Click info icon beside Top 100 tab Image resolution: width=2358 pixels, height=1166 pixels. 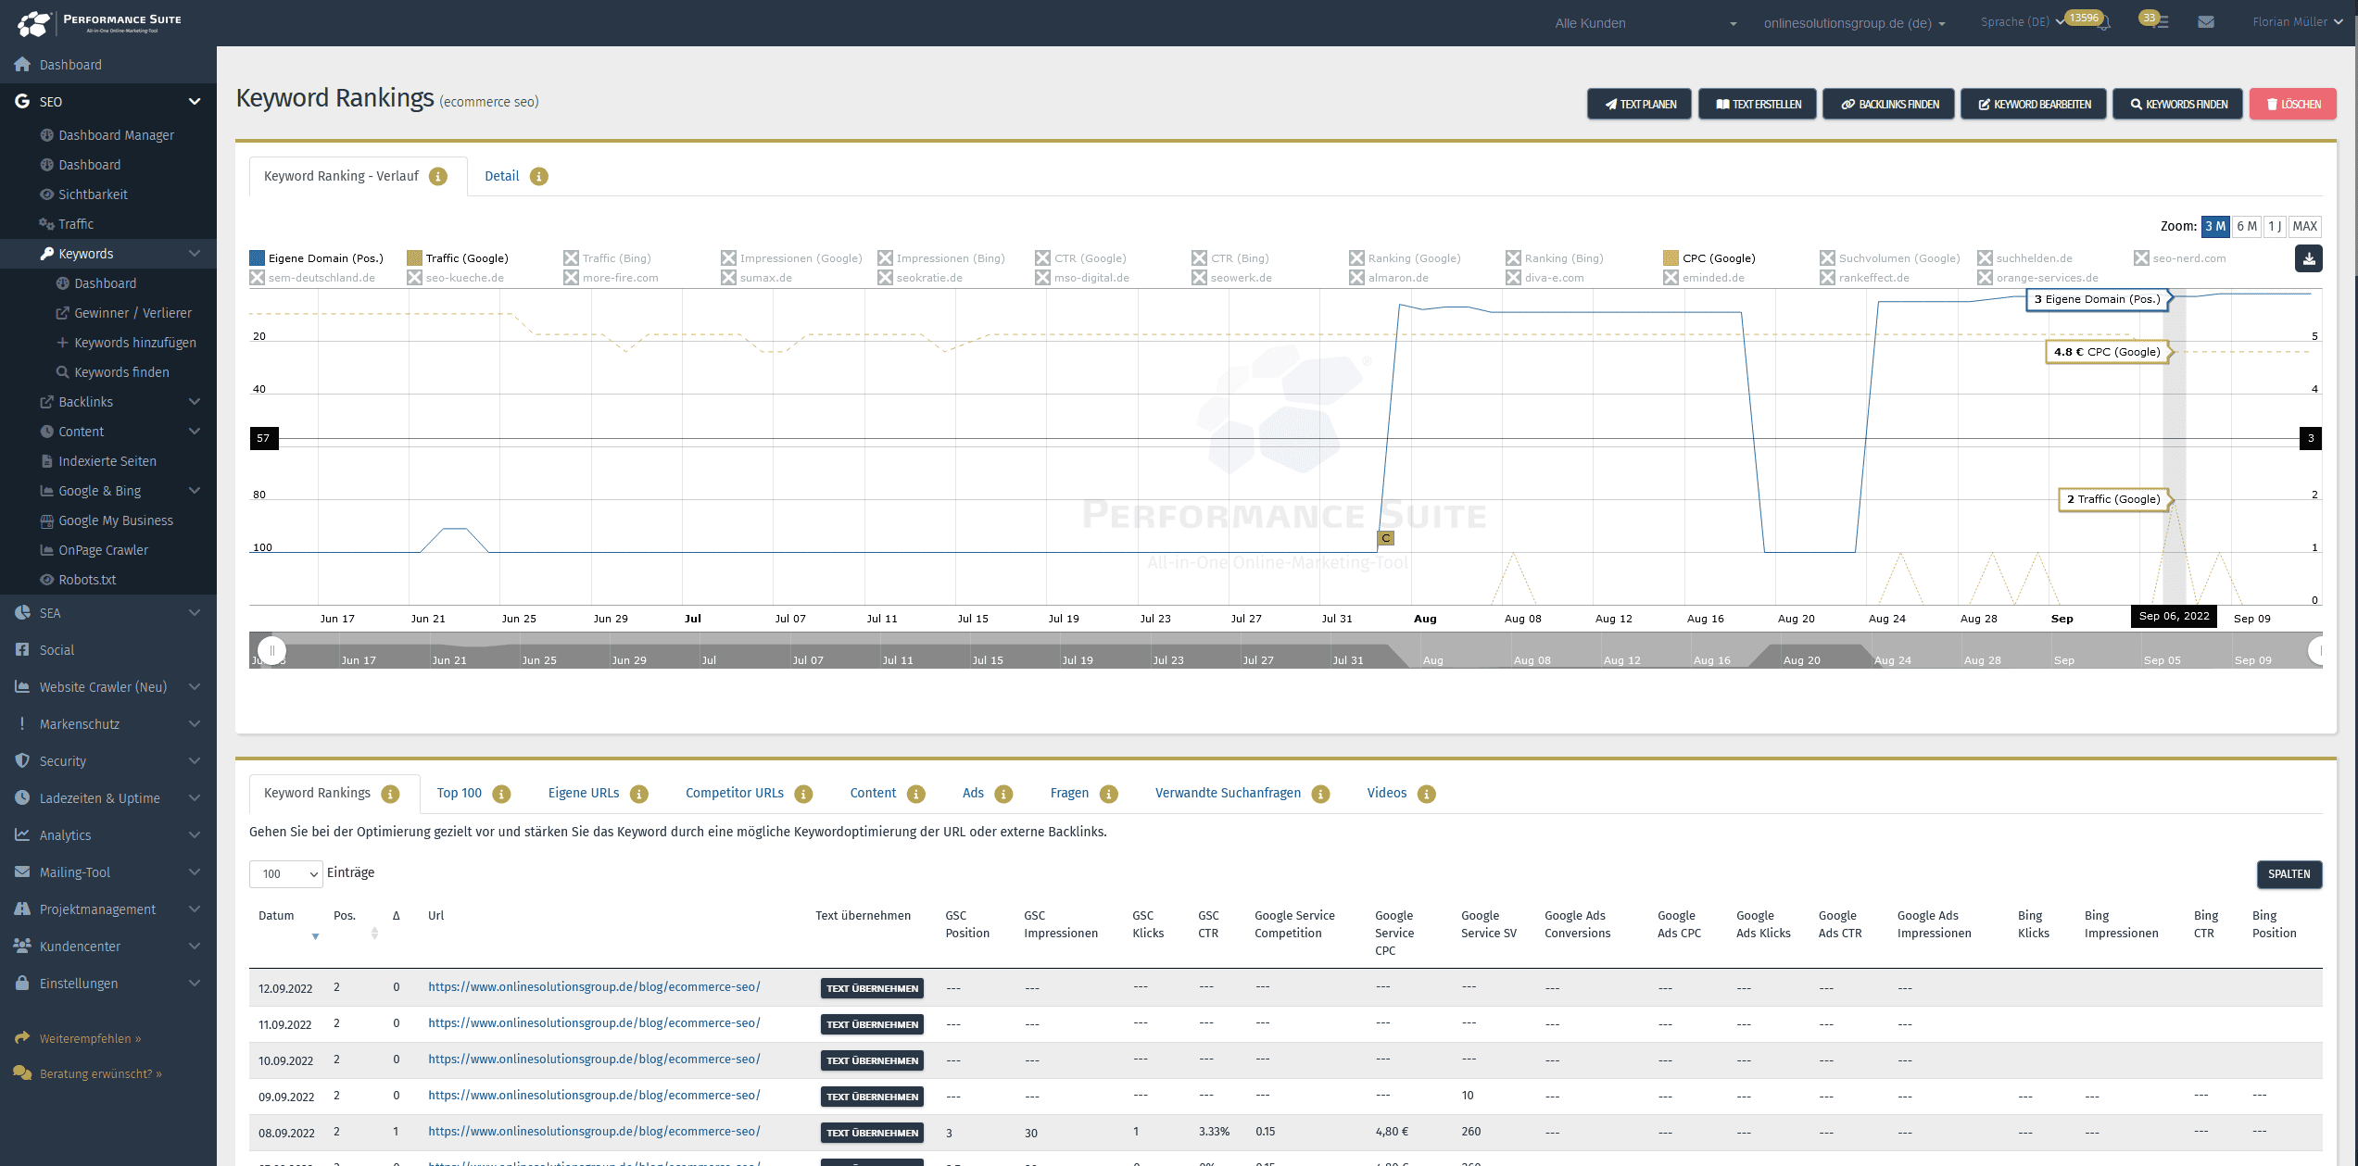pyautogui.click(x=501, y=794)
